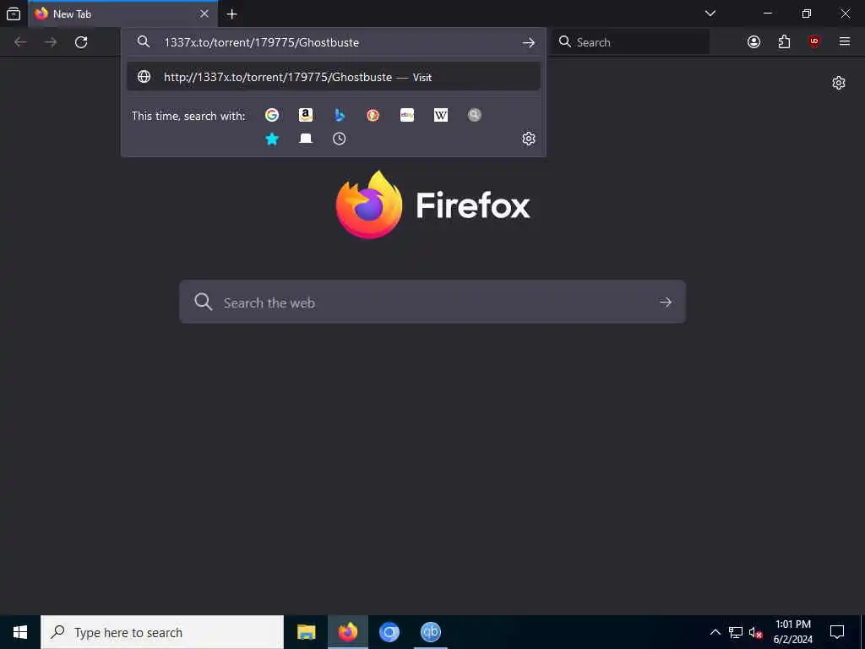Search bookmarks using the star icon

click(272, 139)
